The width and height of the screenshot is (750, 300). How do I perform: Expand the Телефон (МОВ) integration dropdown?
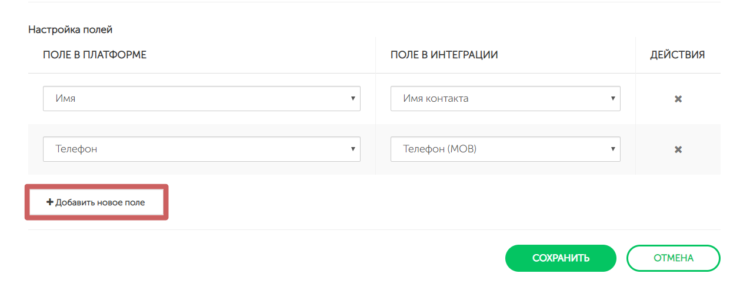click(505, 149)
